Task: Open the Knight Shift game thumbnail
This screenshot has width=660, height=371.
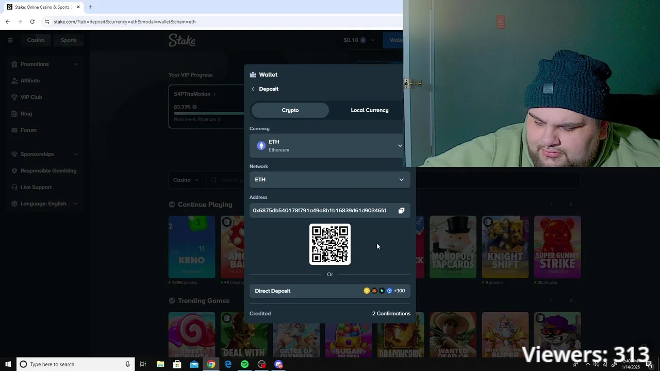Action: (x=505, y=247)
